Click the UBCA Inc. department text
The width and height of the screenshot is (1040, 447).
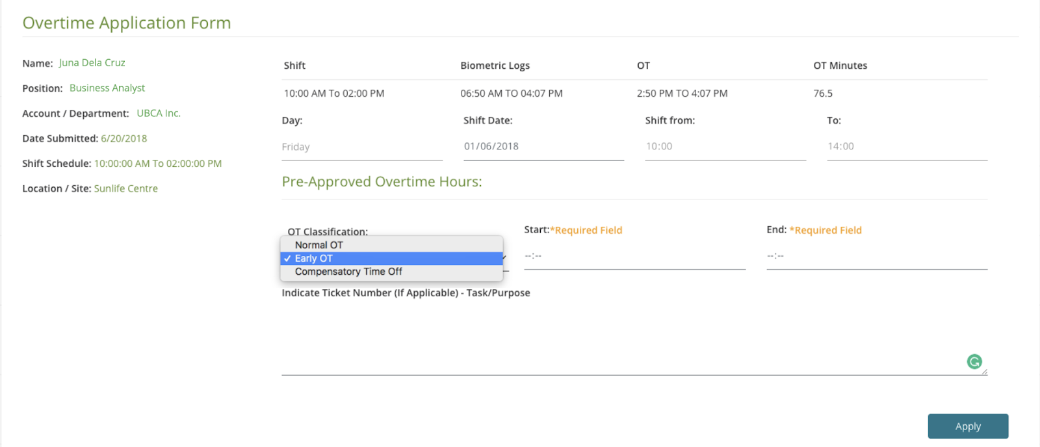click(x=159, y=113)
